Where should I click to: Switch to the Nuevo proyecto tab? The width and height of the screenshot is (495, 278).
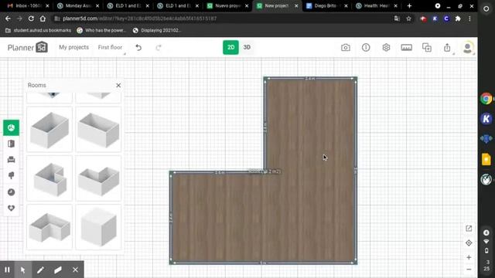pos(227,5)
